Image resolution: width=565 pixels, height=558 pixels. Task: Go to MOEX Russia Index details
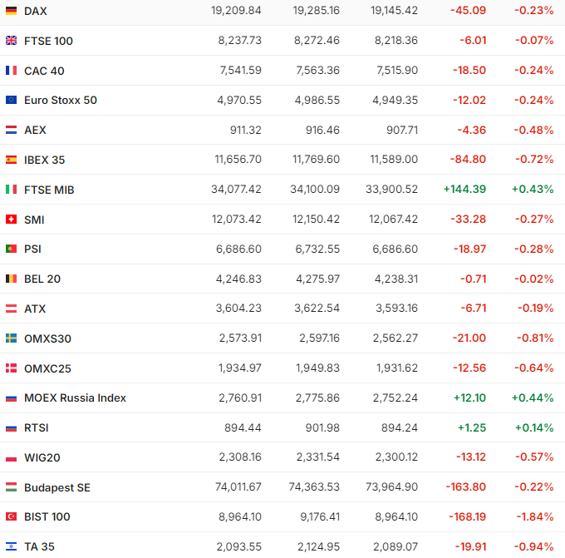point(75,398)
